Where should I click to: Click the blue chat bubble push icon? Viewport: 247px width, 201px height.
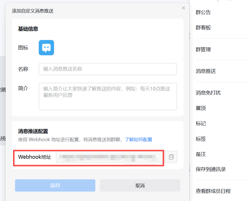coord(46,48)
